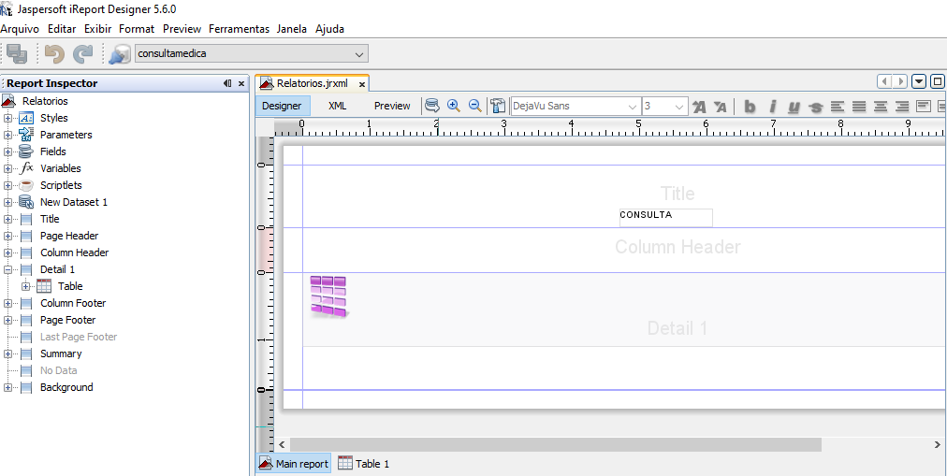
Task: Expand the Styles node
Action: point(7,118)
